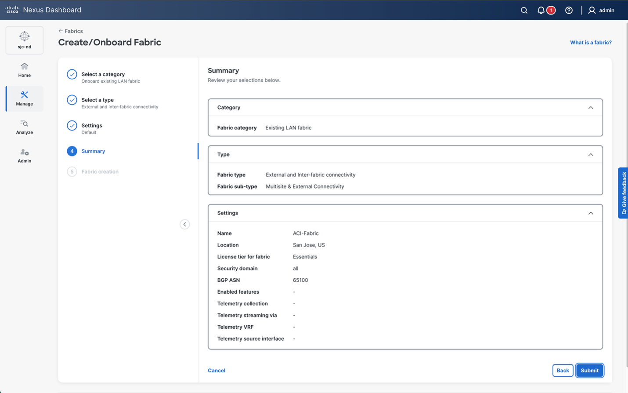The width and height of the screenshot is (628, 393).
Task: Click the Telemetry collection label
Action: point(242,304)
